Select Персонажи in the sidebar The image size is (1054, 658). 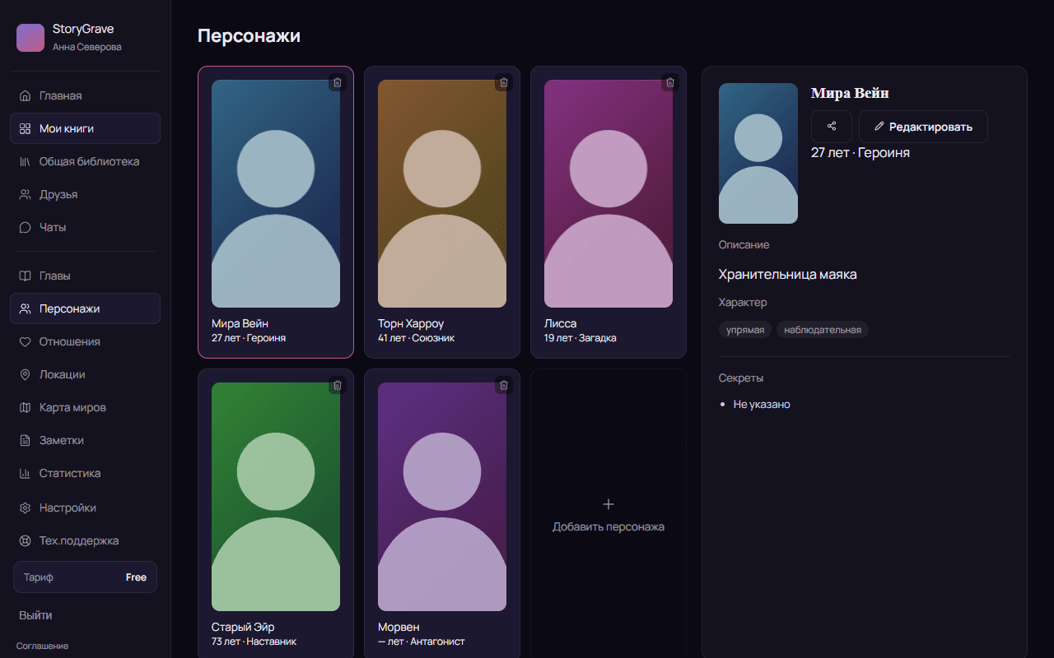tap(85, 308)
